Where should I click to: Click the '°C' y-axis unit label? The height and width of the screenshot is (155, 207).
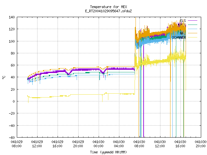(x=4, y=77)
